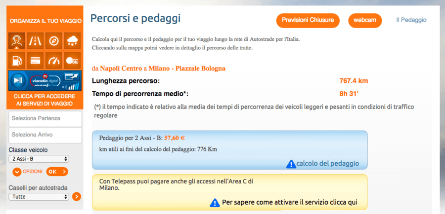This screenshot has width=445, height=214.
Task: Select the payment card icon
Action: point(35,60)
